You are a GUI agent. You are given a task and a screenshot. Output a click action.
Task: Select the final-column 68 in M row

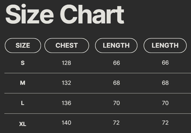click(x=165, y=83)
